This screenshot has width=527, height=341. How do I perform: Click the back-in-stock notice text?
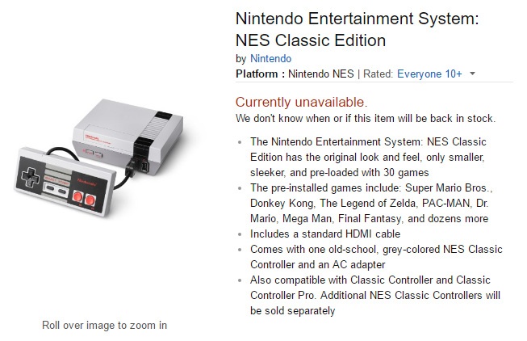click(x=365, y=118)
